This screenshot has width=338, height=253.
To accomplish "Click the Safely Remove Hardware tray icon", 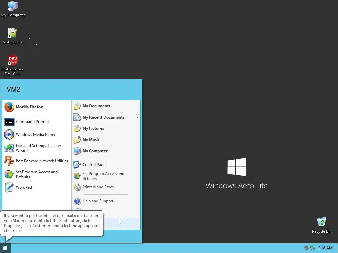I will click(312, 248).
